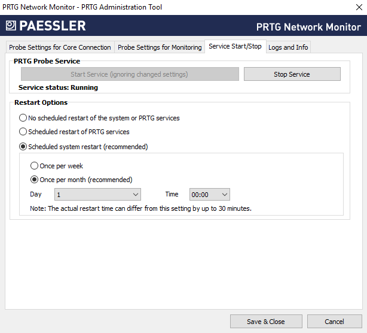Image resolution: width=367 pixels, height=333 pixels.
Task: Open the Probe Settings for Monitoring tab
Action: coord(160,47)
